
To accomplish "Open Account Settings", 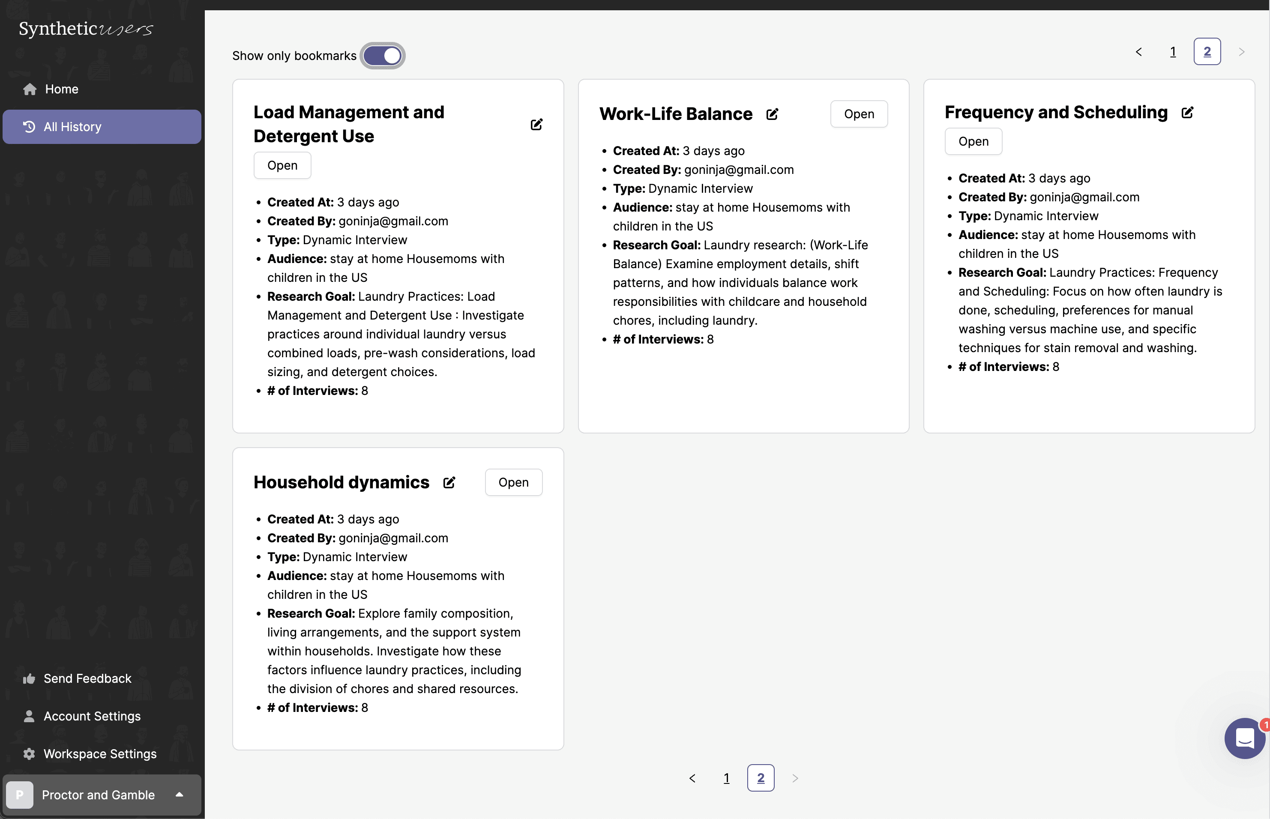I will pyautogui.click(x=91, y=716).
